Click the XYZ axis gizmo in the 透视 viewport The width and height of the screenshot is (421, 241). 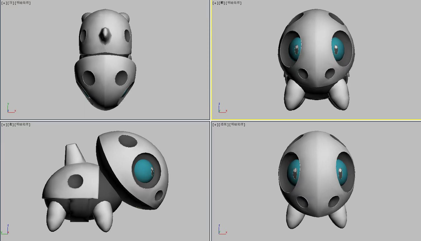click(x=222, y=230)
